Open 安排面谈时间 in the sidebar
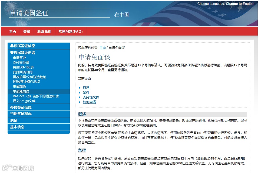The width and height of the screenshot is (258, 173). [22, 72]
